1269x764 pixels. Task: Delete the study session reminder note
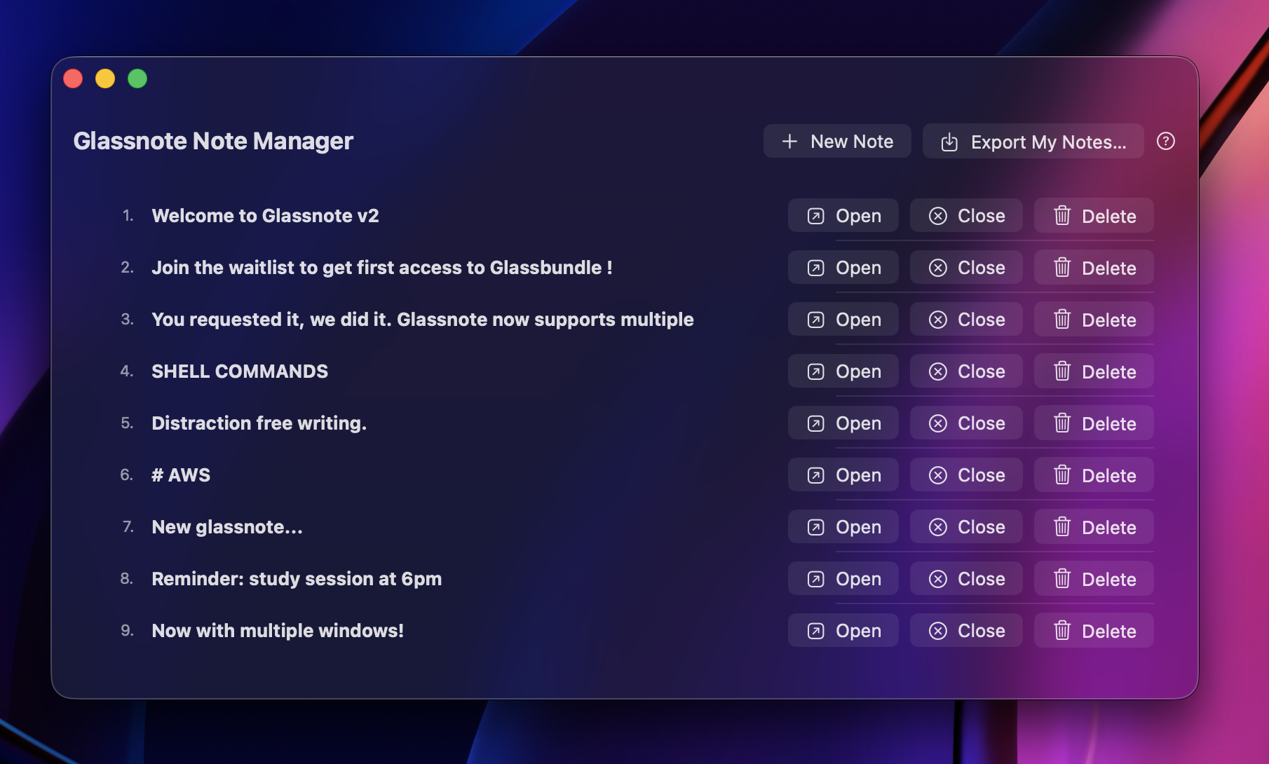click(x=1094, y=579)
